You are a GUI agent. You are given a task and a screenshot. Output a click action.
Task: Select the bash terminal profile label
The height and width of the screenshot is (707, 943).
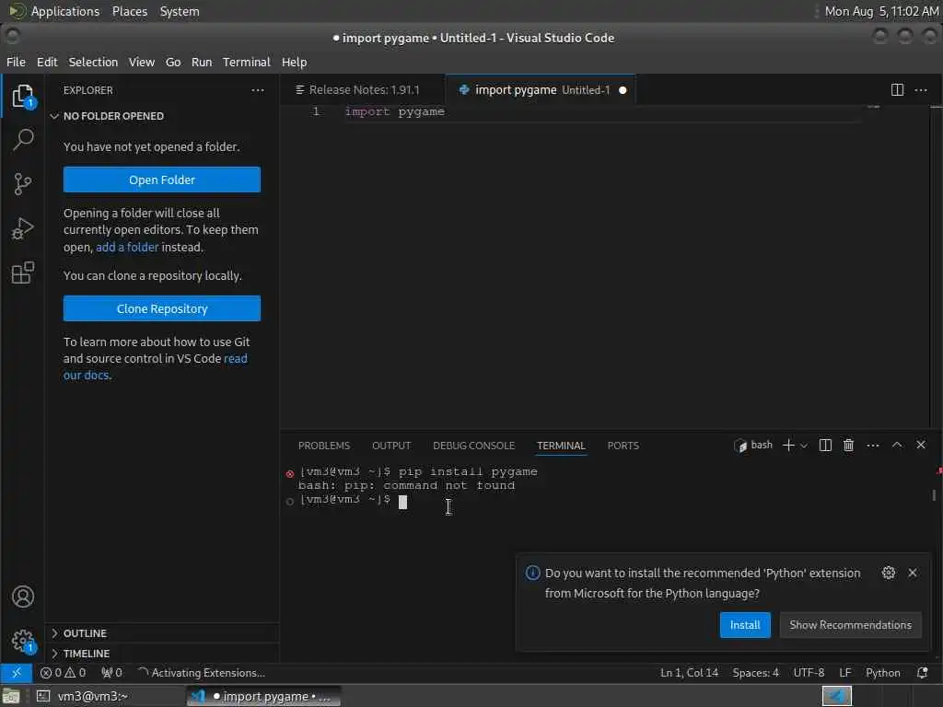(x=753, y=445)
